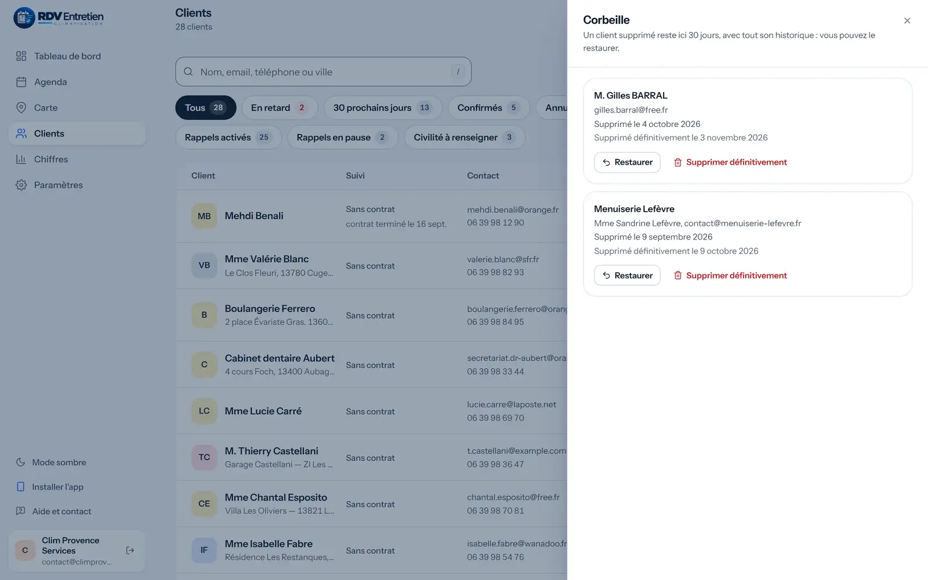Apply the Rappels activés filter
The image size is (928, 580).
[x=229, y=137]
